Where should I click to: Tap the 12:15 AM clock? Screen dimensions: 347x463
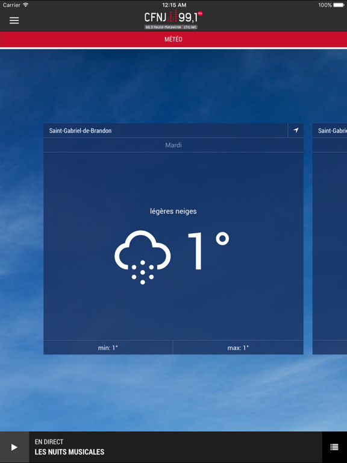(174, 5)
